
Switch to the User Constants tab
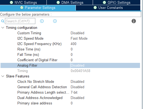coord(108,8)
